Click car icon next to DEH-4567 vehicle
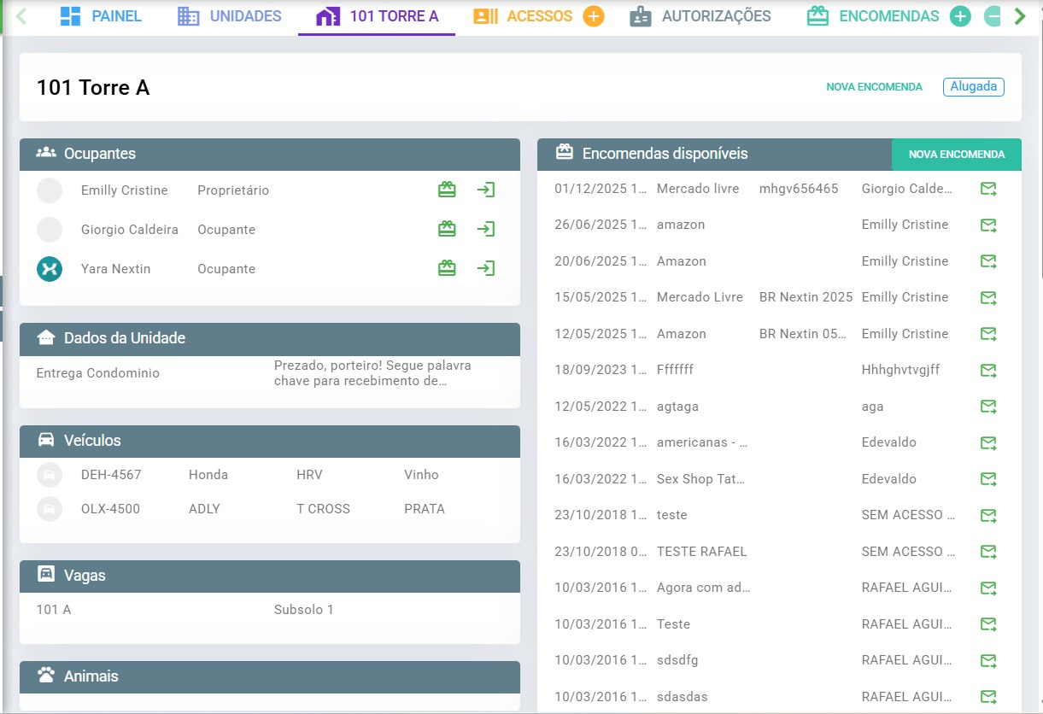This screenshot has height=714, width=1043. 50,475
